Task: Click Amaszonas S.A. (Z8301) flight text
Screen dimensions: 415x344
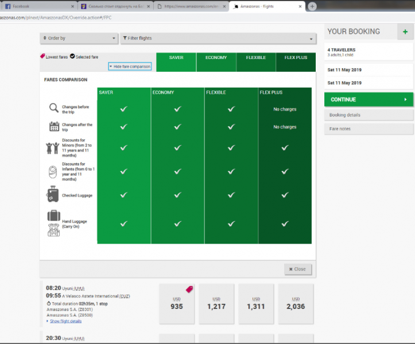Action: click(x=69, y=310)
